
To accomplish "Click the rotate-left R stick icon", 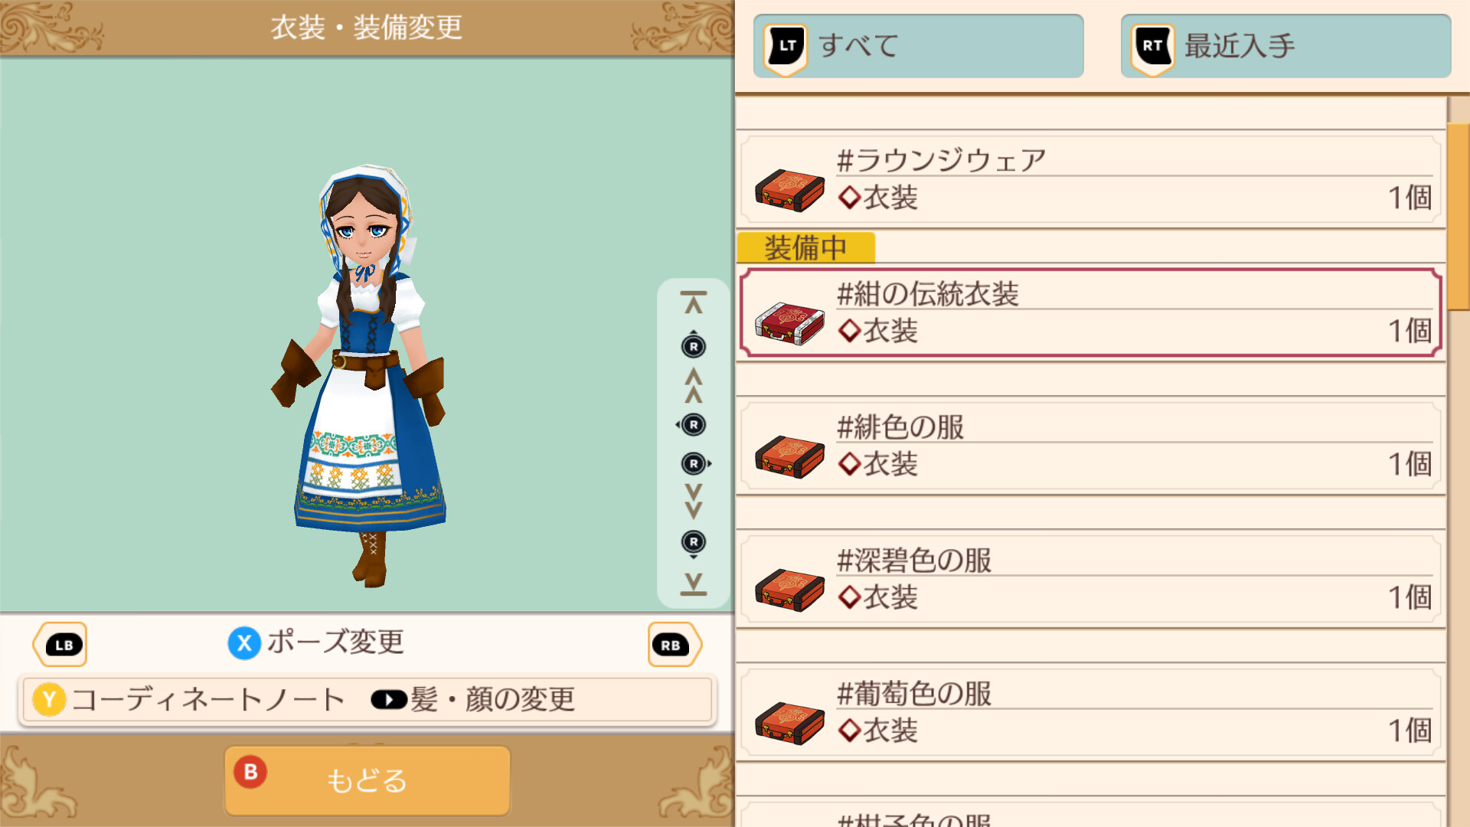I will click(x=692, y=425).
